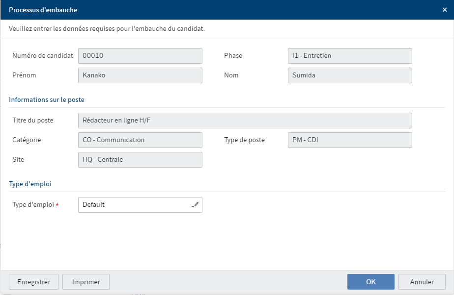Click the Site field showing HQ - Centrale
This screenshot has height=295, width=454.
(140, 160)
